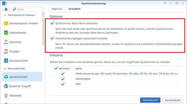Viewport: 187px width, 104px height.
Task: Open Dateidienste in the sidebar
Action: tap(22, 33)
